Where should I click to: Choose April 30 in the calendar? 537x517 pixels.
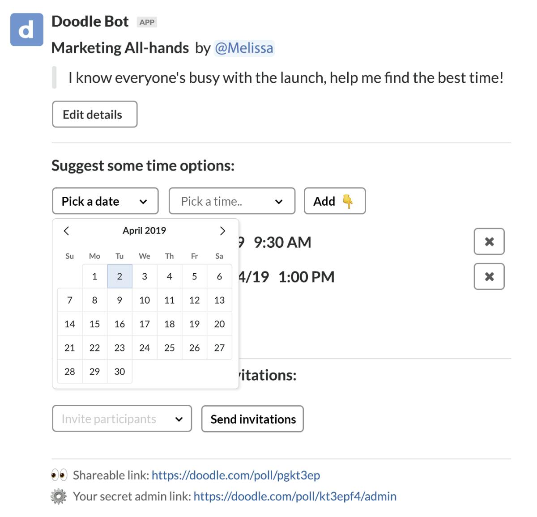coord(119,371)
